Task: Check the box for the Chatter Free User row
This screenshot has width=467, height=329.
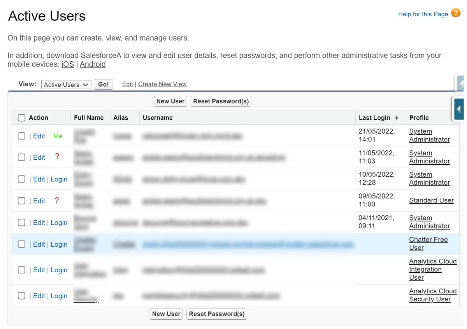Action: point(22,244)
